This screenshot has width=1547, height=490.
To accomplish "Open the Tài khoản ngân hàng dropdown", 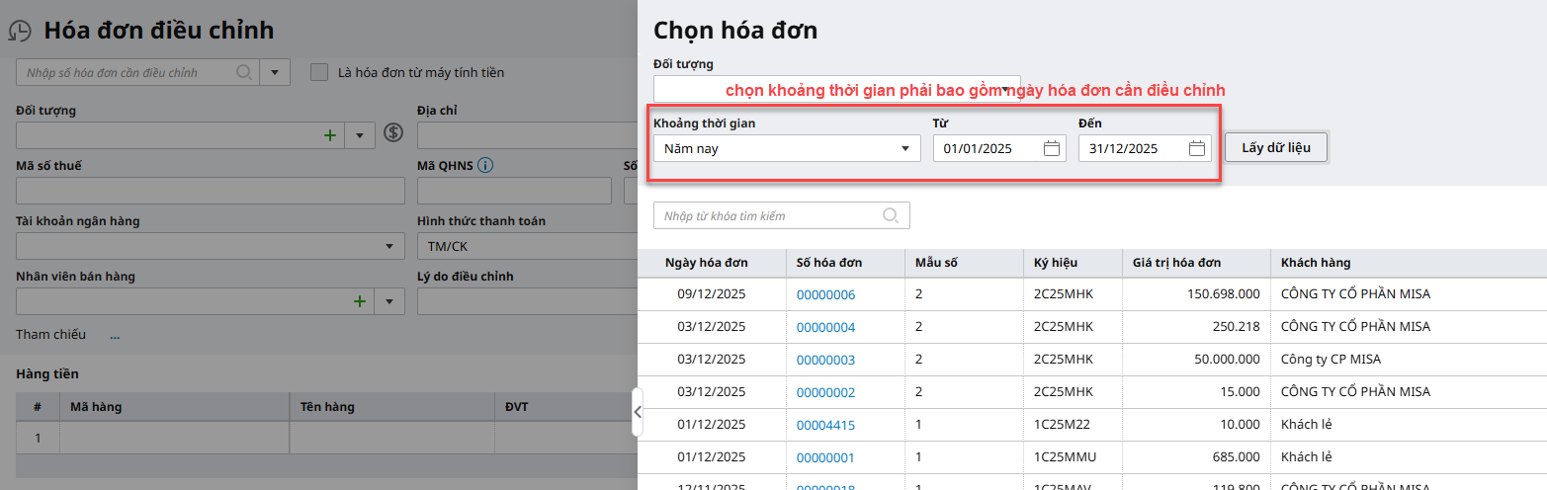I will pos(388,246).
